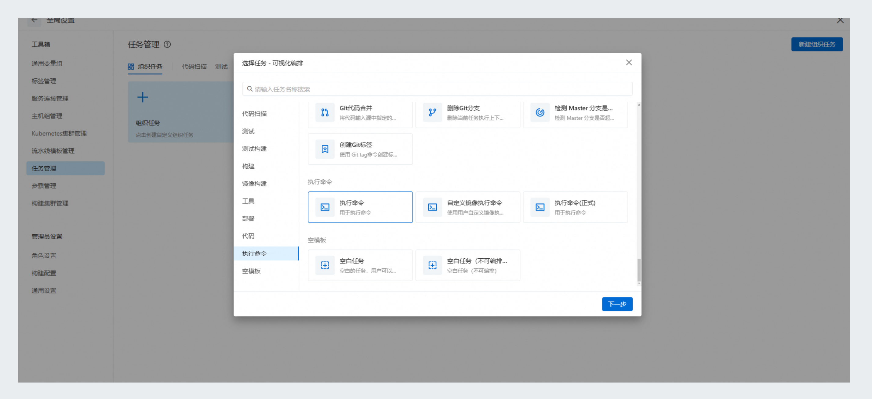Screen dimensions: 872x399
Task: Click the 执行命令 terminal icon
Action: coord(325,207)
